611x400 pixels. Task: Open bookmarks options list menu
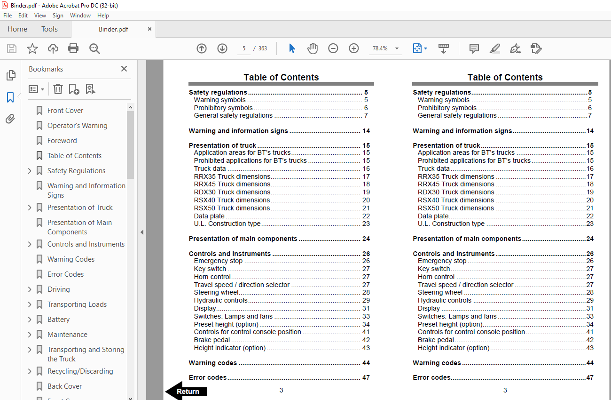[x=37, y=89]
